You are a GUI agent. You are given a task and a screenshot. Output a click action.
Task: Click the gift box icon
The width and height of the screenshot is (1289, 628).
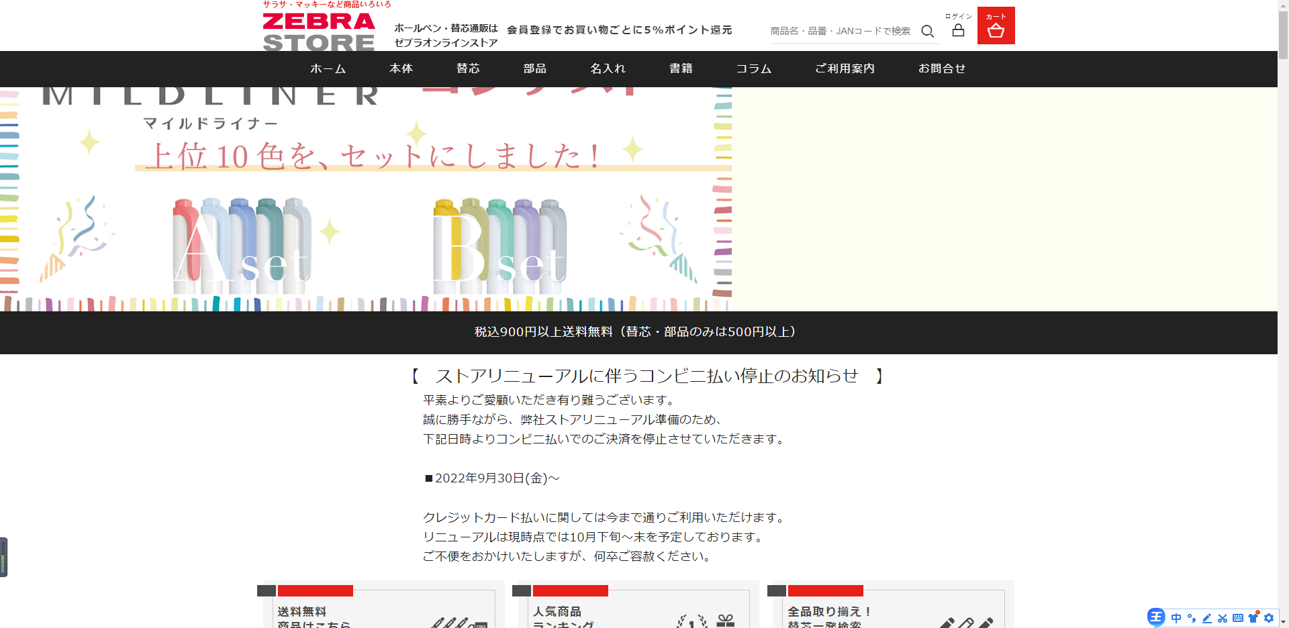click(x=726, y=621)
